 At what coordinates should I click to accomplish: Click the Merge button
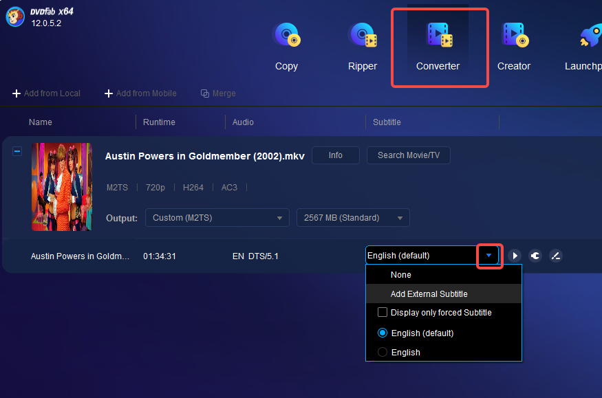point(218,93)
